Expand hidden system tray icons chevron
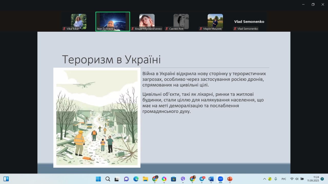 click(x=264, y=179)
